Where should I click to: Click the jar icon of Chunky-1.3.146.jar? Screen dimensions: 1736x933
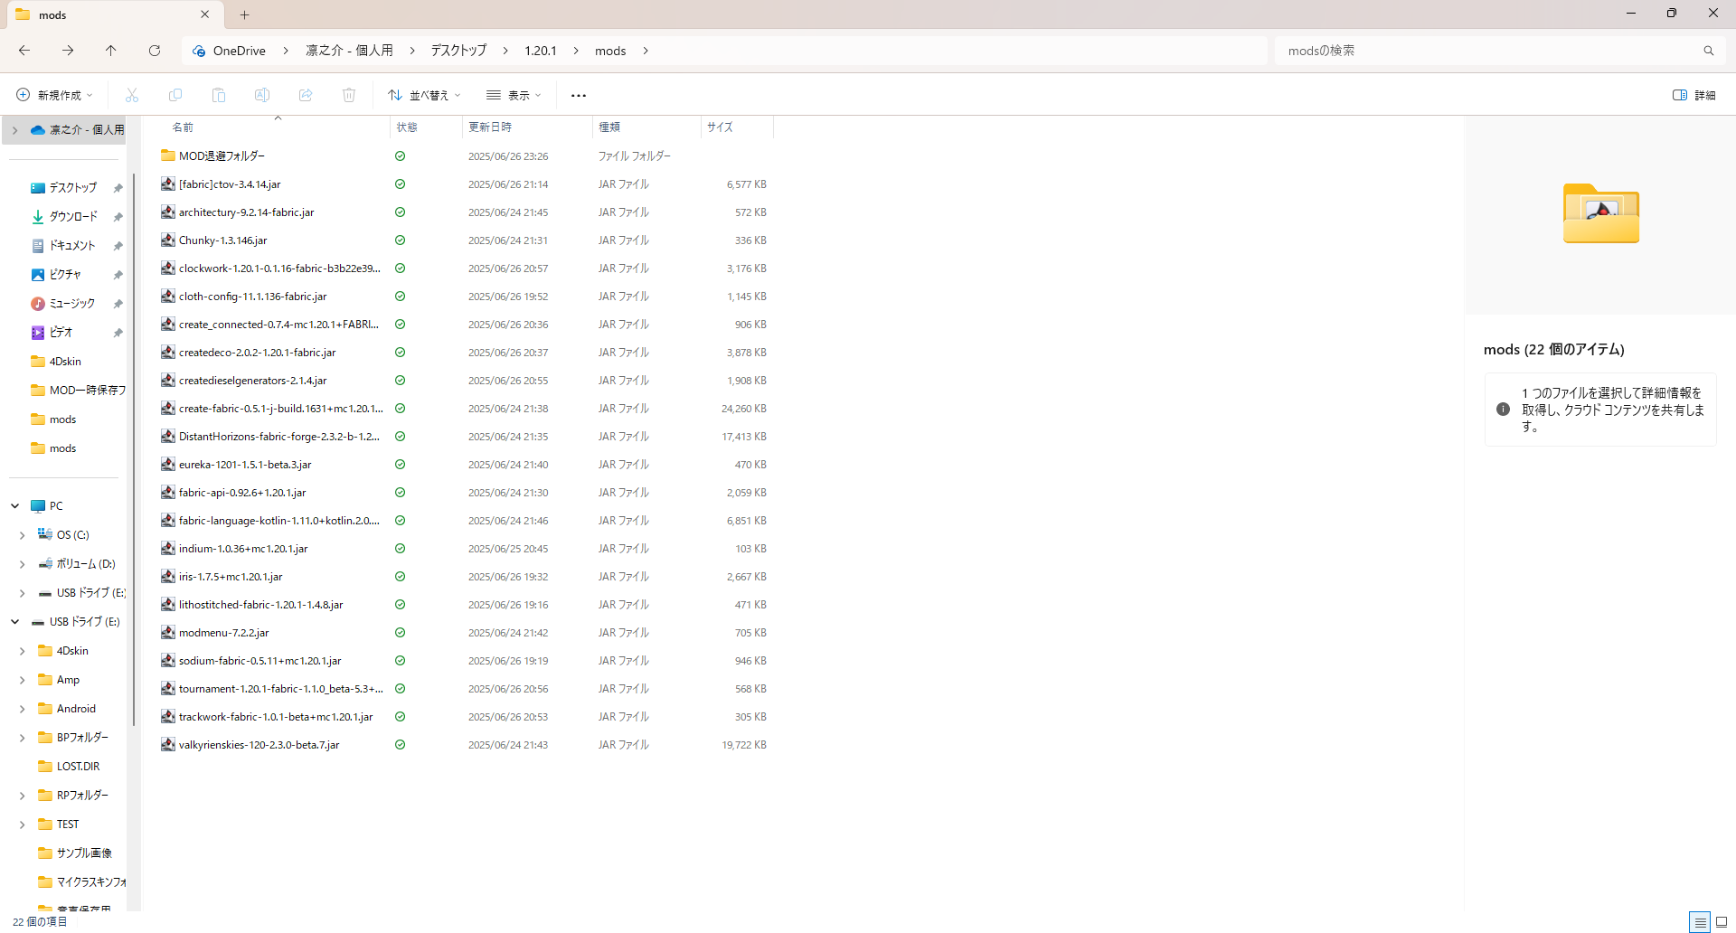[168, 240]
